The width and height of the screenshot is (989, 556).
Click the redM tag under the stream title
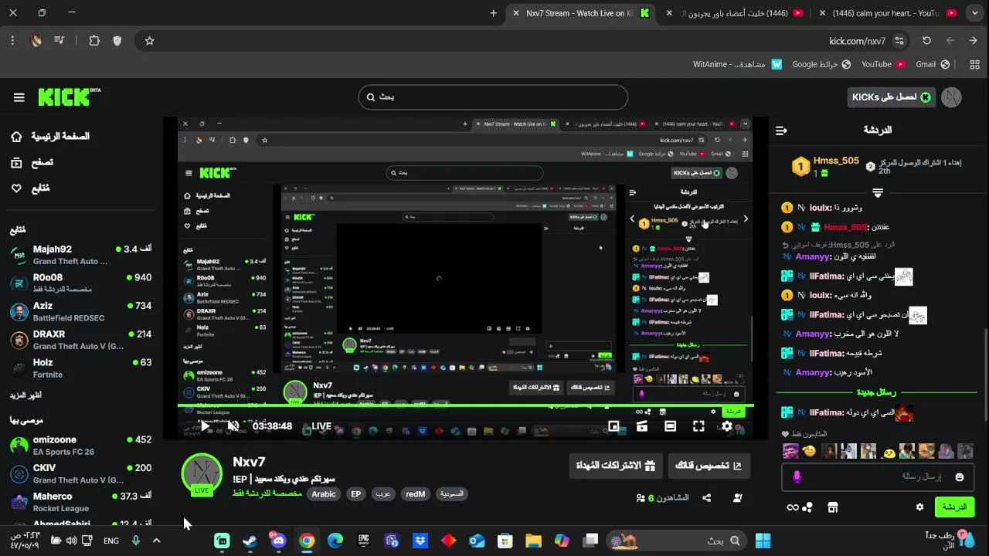415,494
